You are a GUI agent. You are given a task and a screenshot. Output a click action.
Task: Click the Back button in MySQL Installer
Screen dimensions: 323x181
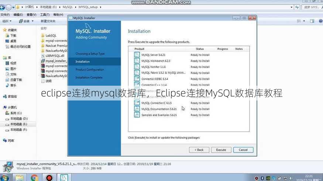click(x=199, y=150)
